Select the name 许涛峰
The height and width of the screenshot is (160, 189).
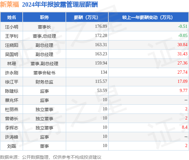[12, 137]
